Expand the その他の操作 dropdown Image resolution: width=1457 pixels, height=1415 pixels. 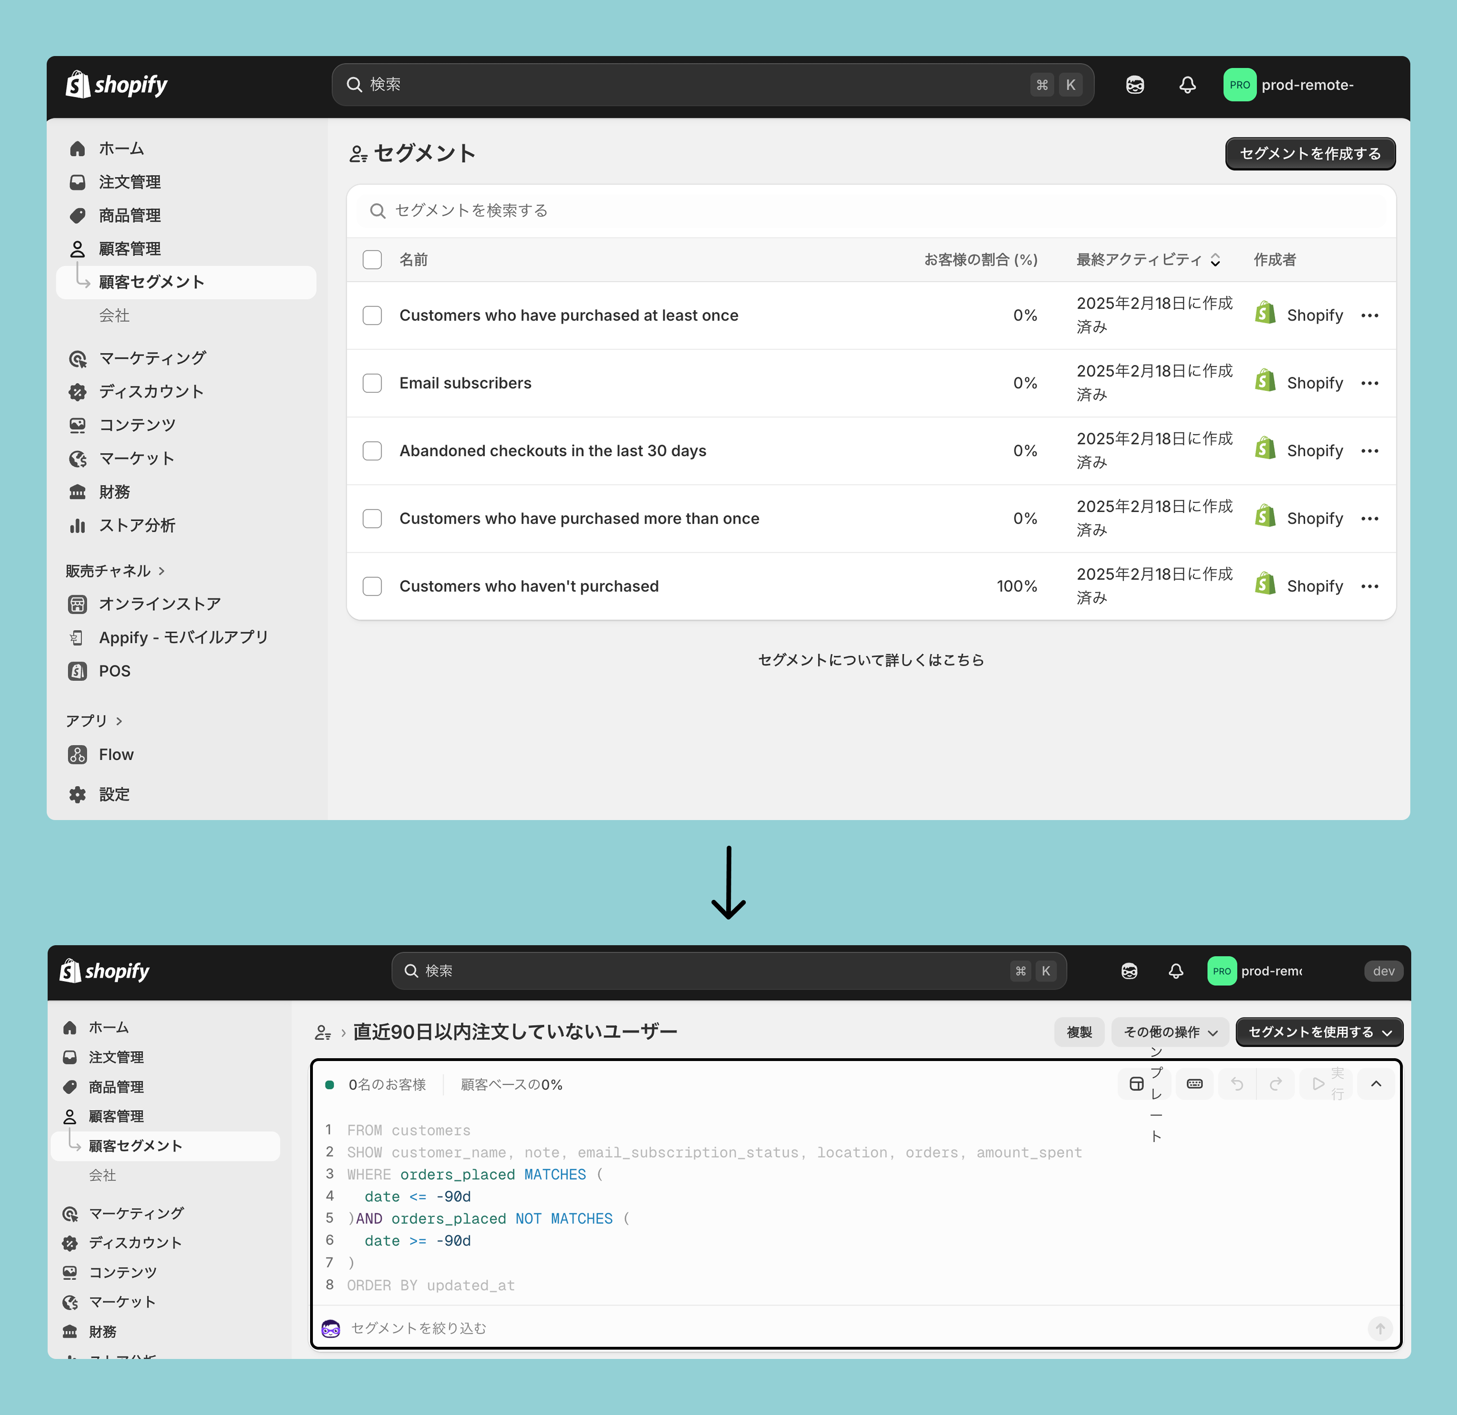click(x=1170, y=1032)
